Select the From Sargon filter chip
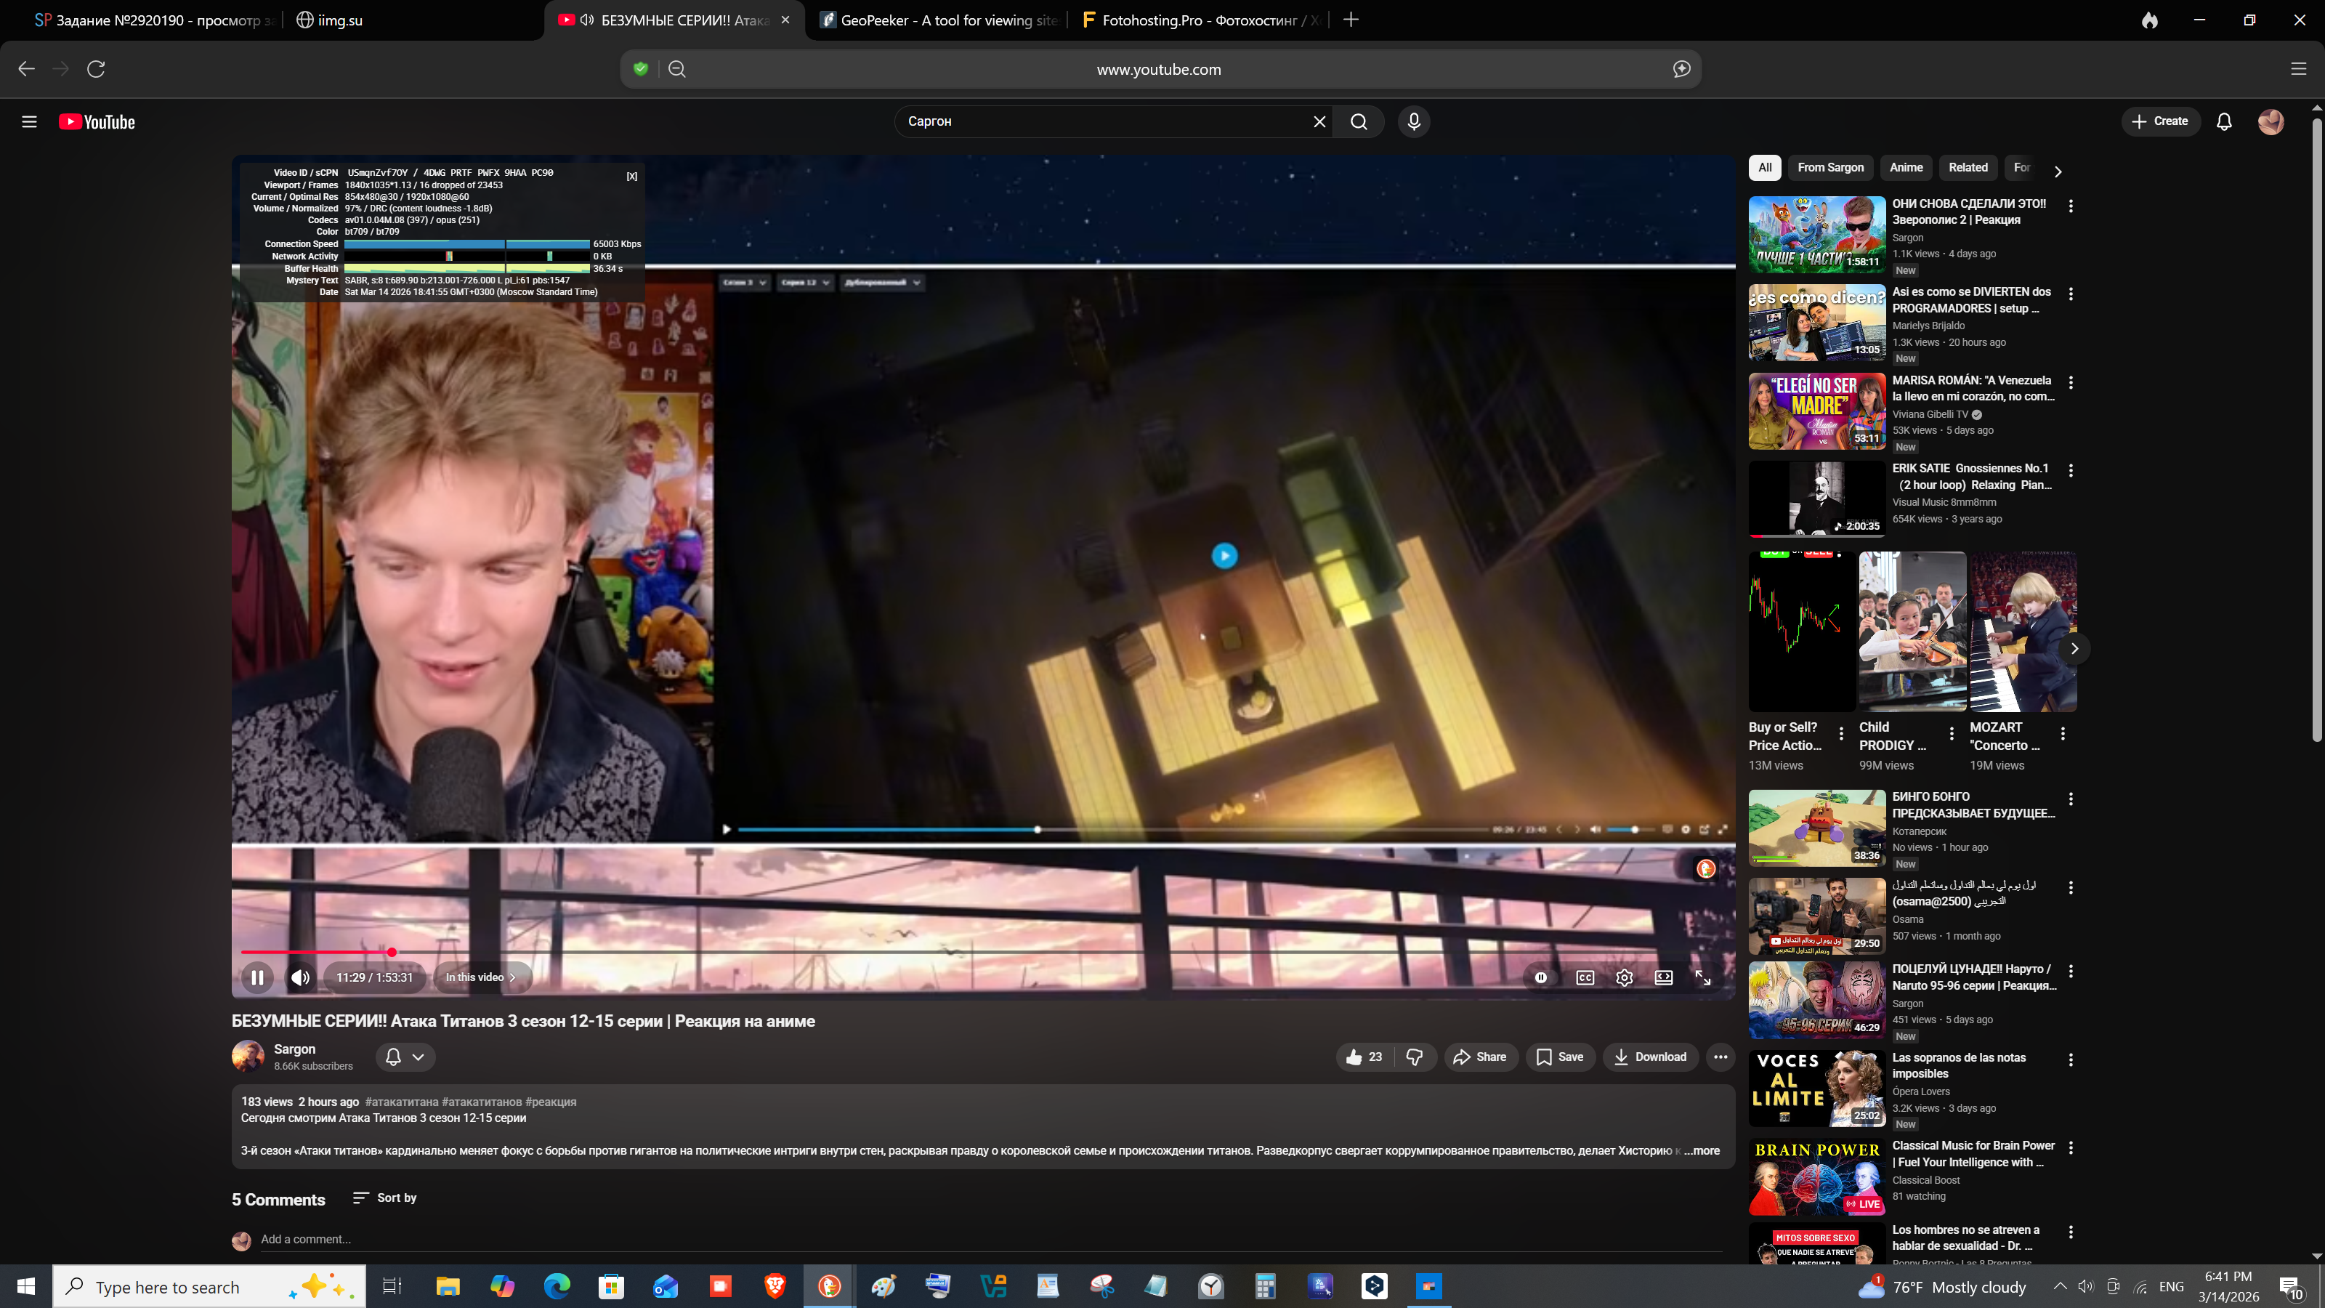The width and height of the screenshot is (2325, 1308). (x=1829, y=168)
